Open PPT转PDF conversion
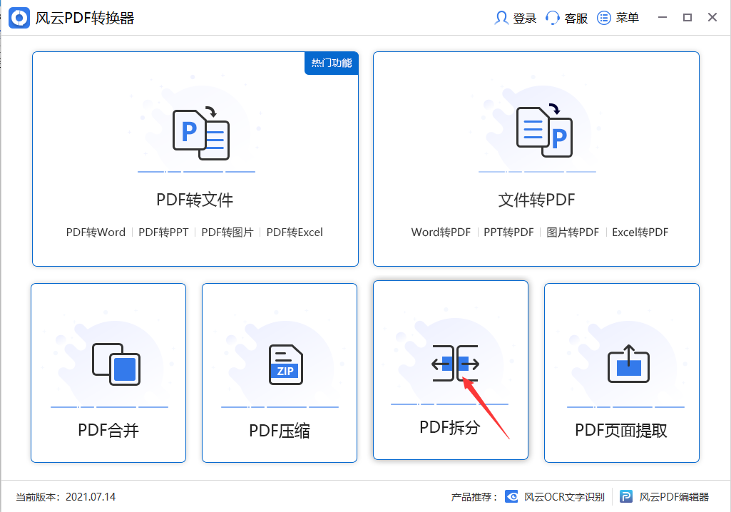The width and height of the screenshot is (731, 512). [x=508, y=232]
